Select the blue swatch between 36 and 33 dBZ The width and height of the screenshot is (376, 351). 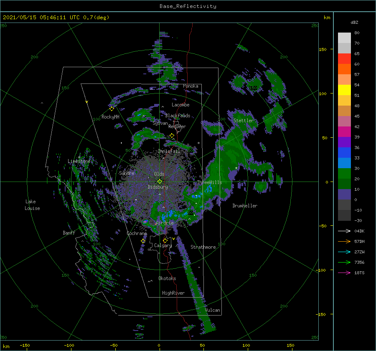(x=344, y=153)
